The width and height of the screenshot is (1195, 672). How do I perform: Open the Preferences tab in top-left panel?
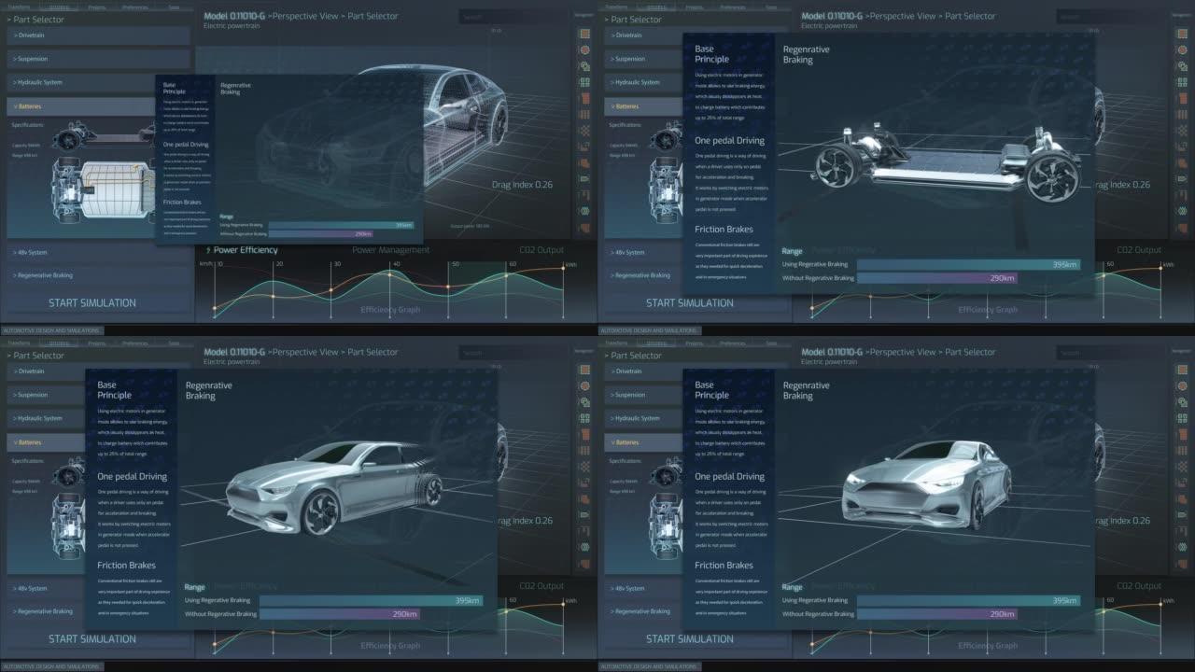pos(134,6)
